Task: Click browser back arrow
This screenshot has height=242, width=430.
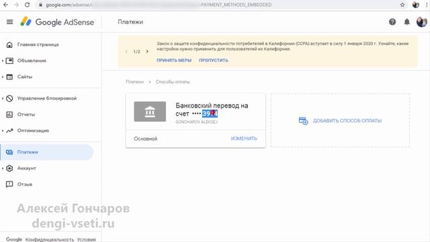Action: point(5,5)
